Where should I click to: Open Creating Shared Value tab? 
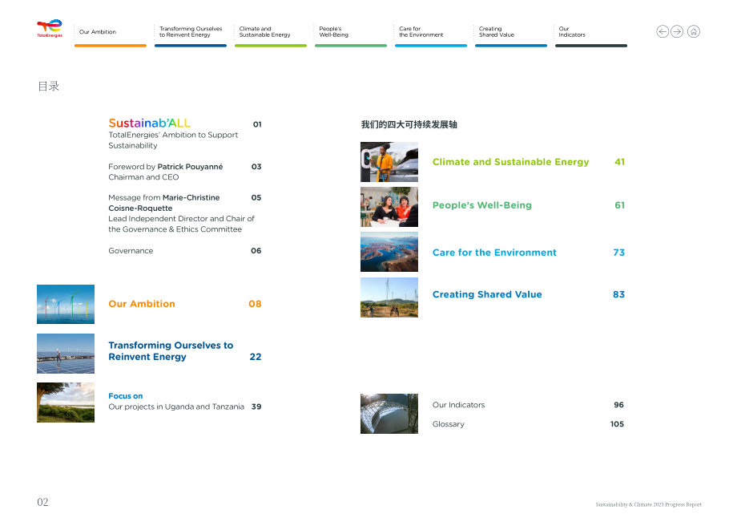pyautogui.click(x=511, y=34)
